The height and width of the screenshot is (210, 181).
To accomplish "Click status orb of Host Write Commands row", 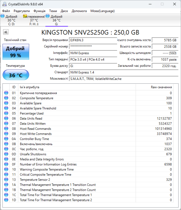I will (x=6, y=134).
